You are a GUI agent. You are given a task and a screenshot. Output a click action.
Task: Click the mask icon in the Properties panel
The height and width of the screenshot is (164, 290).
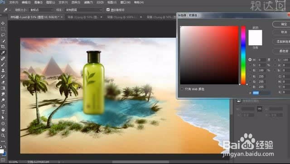pos(239,101)
